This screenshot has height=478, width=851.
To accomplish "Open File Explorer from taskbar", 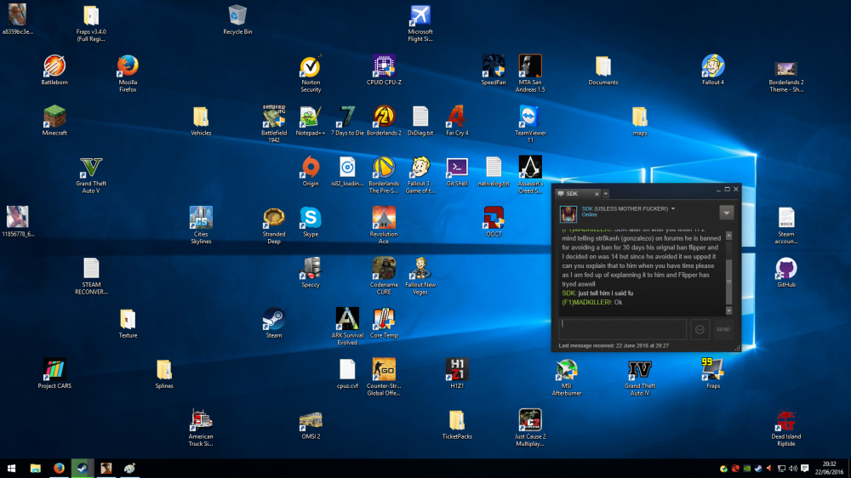I will (x=35, y=469).
